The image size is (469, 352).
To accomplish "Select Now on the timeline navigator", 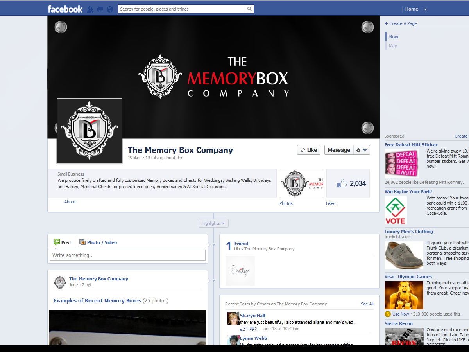I will pos(394,37).
